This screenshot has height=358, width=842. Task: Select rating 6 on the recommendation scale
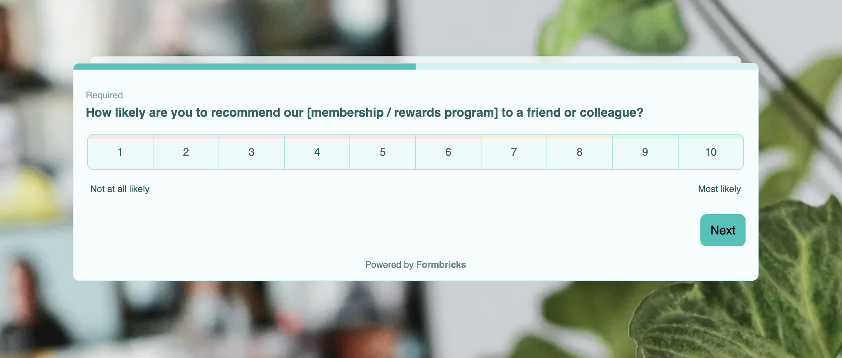[448, 152]
